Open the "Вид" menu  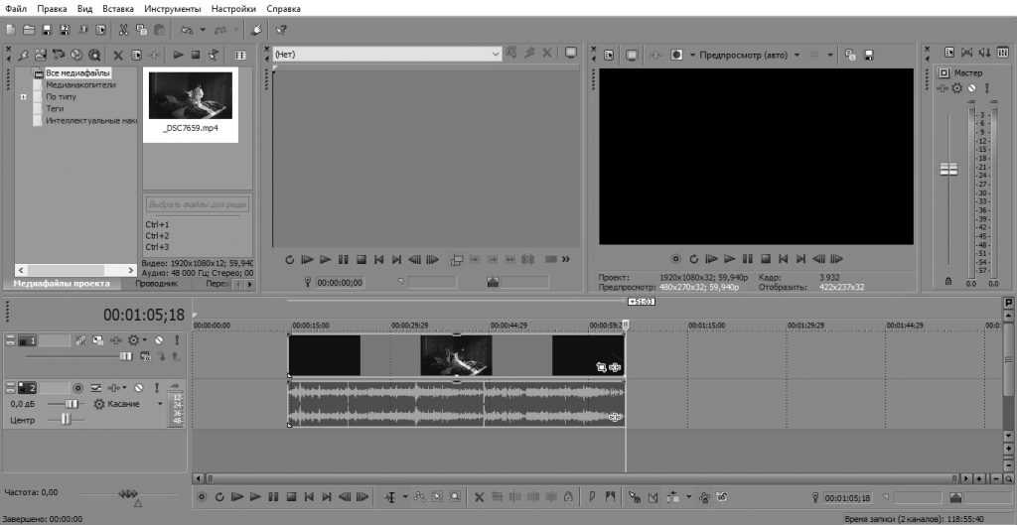tap(84, 9)
